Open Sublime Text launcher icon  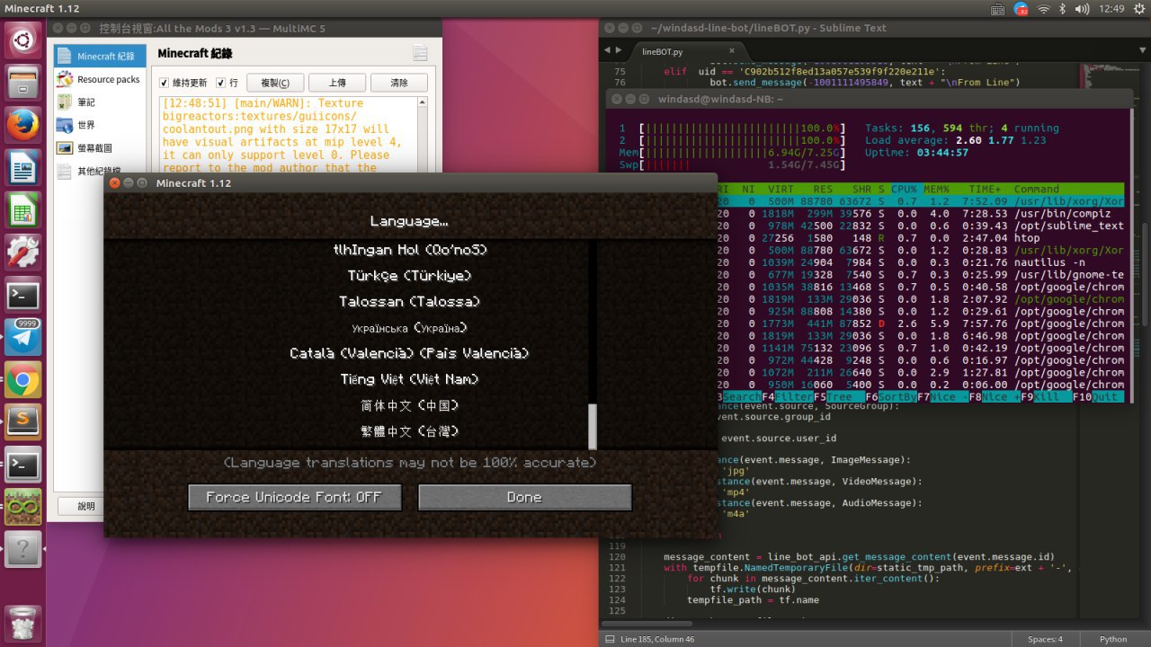point(22,421)
